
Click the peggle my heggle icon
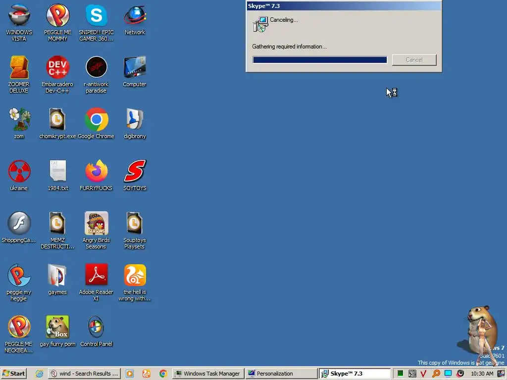tap(19, 283)
